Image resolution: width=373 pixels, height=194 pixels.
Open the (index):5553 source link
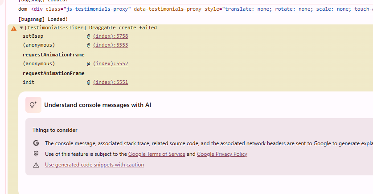tap(111, 45)
